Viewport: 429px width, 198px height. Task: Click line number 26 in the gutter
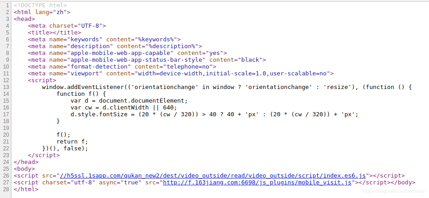pyautogui.click(x=6, y=176)
